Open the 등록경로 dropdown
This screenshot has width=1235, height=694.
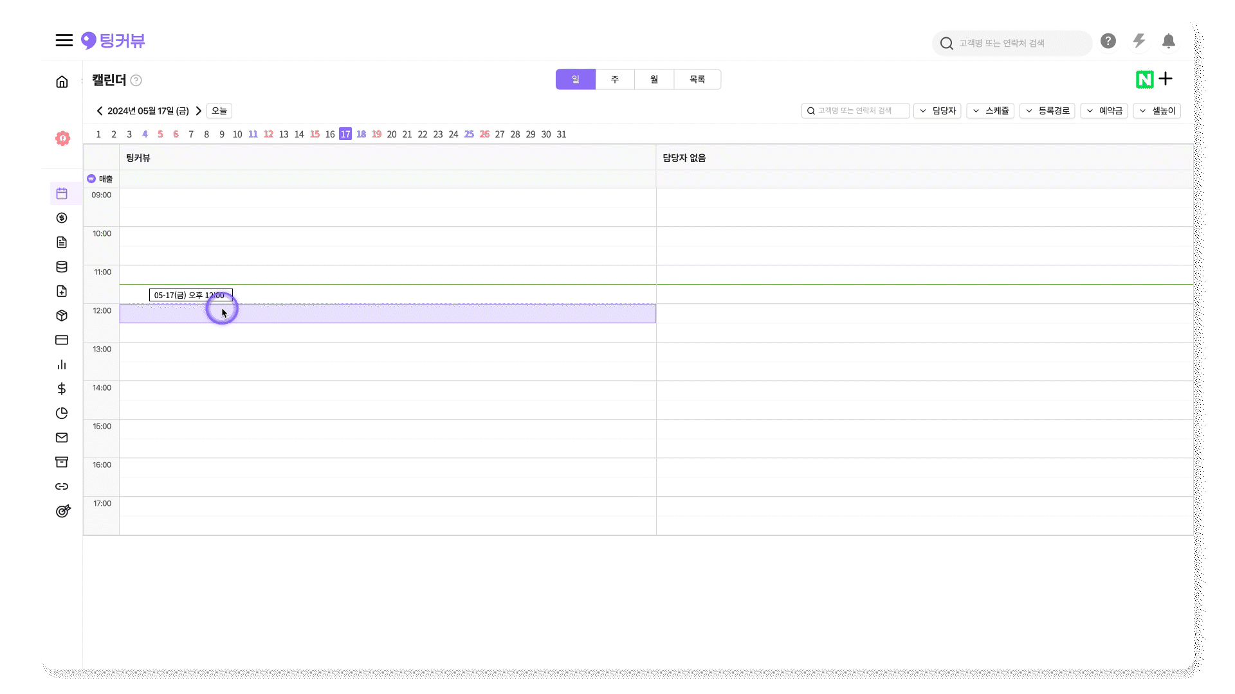(1047, 111)
